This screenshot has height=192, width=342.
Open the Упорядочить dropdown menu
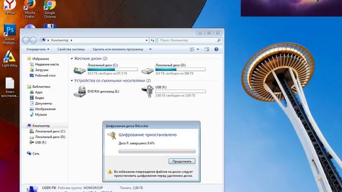tap(37, 50)
